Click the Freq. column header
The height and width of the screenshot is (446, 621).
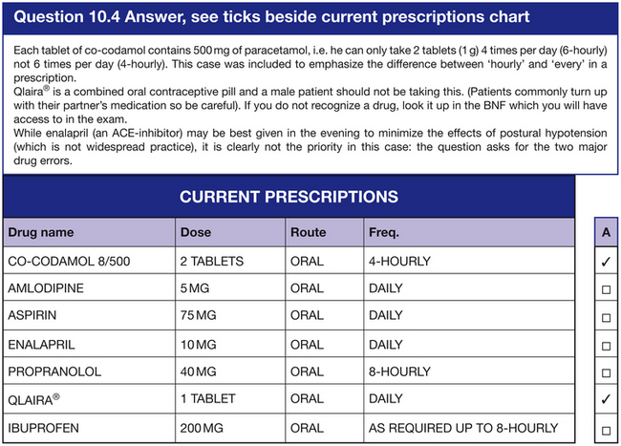384,232
